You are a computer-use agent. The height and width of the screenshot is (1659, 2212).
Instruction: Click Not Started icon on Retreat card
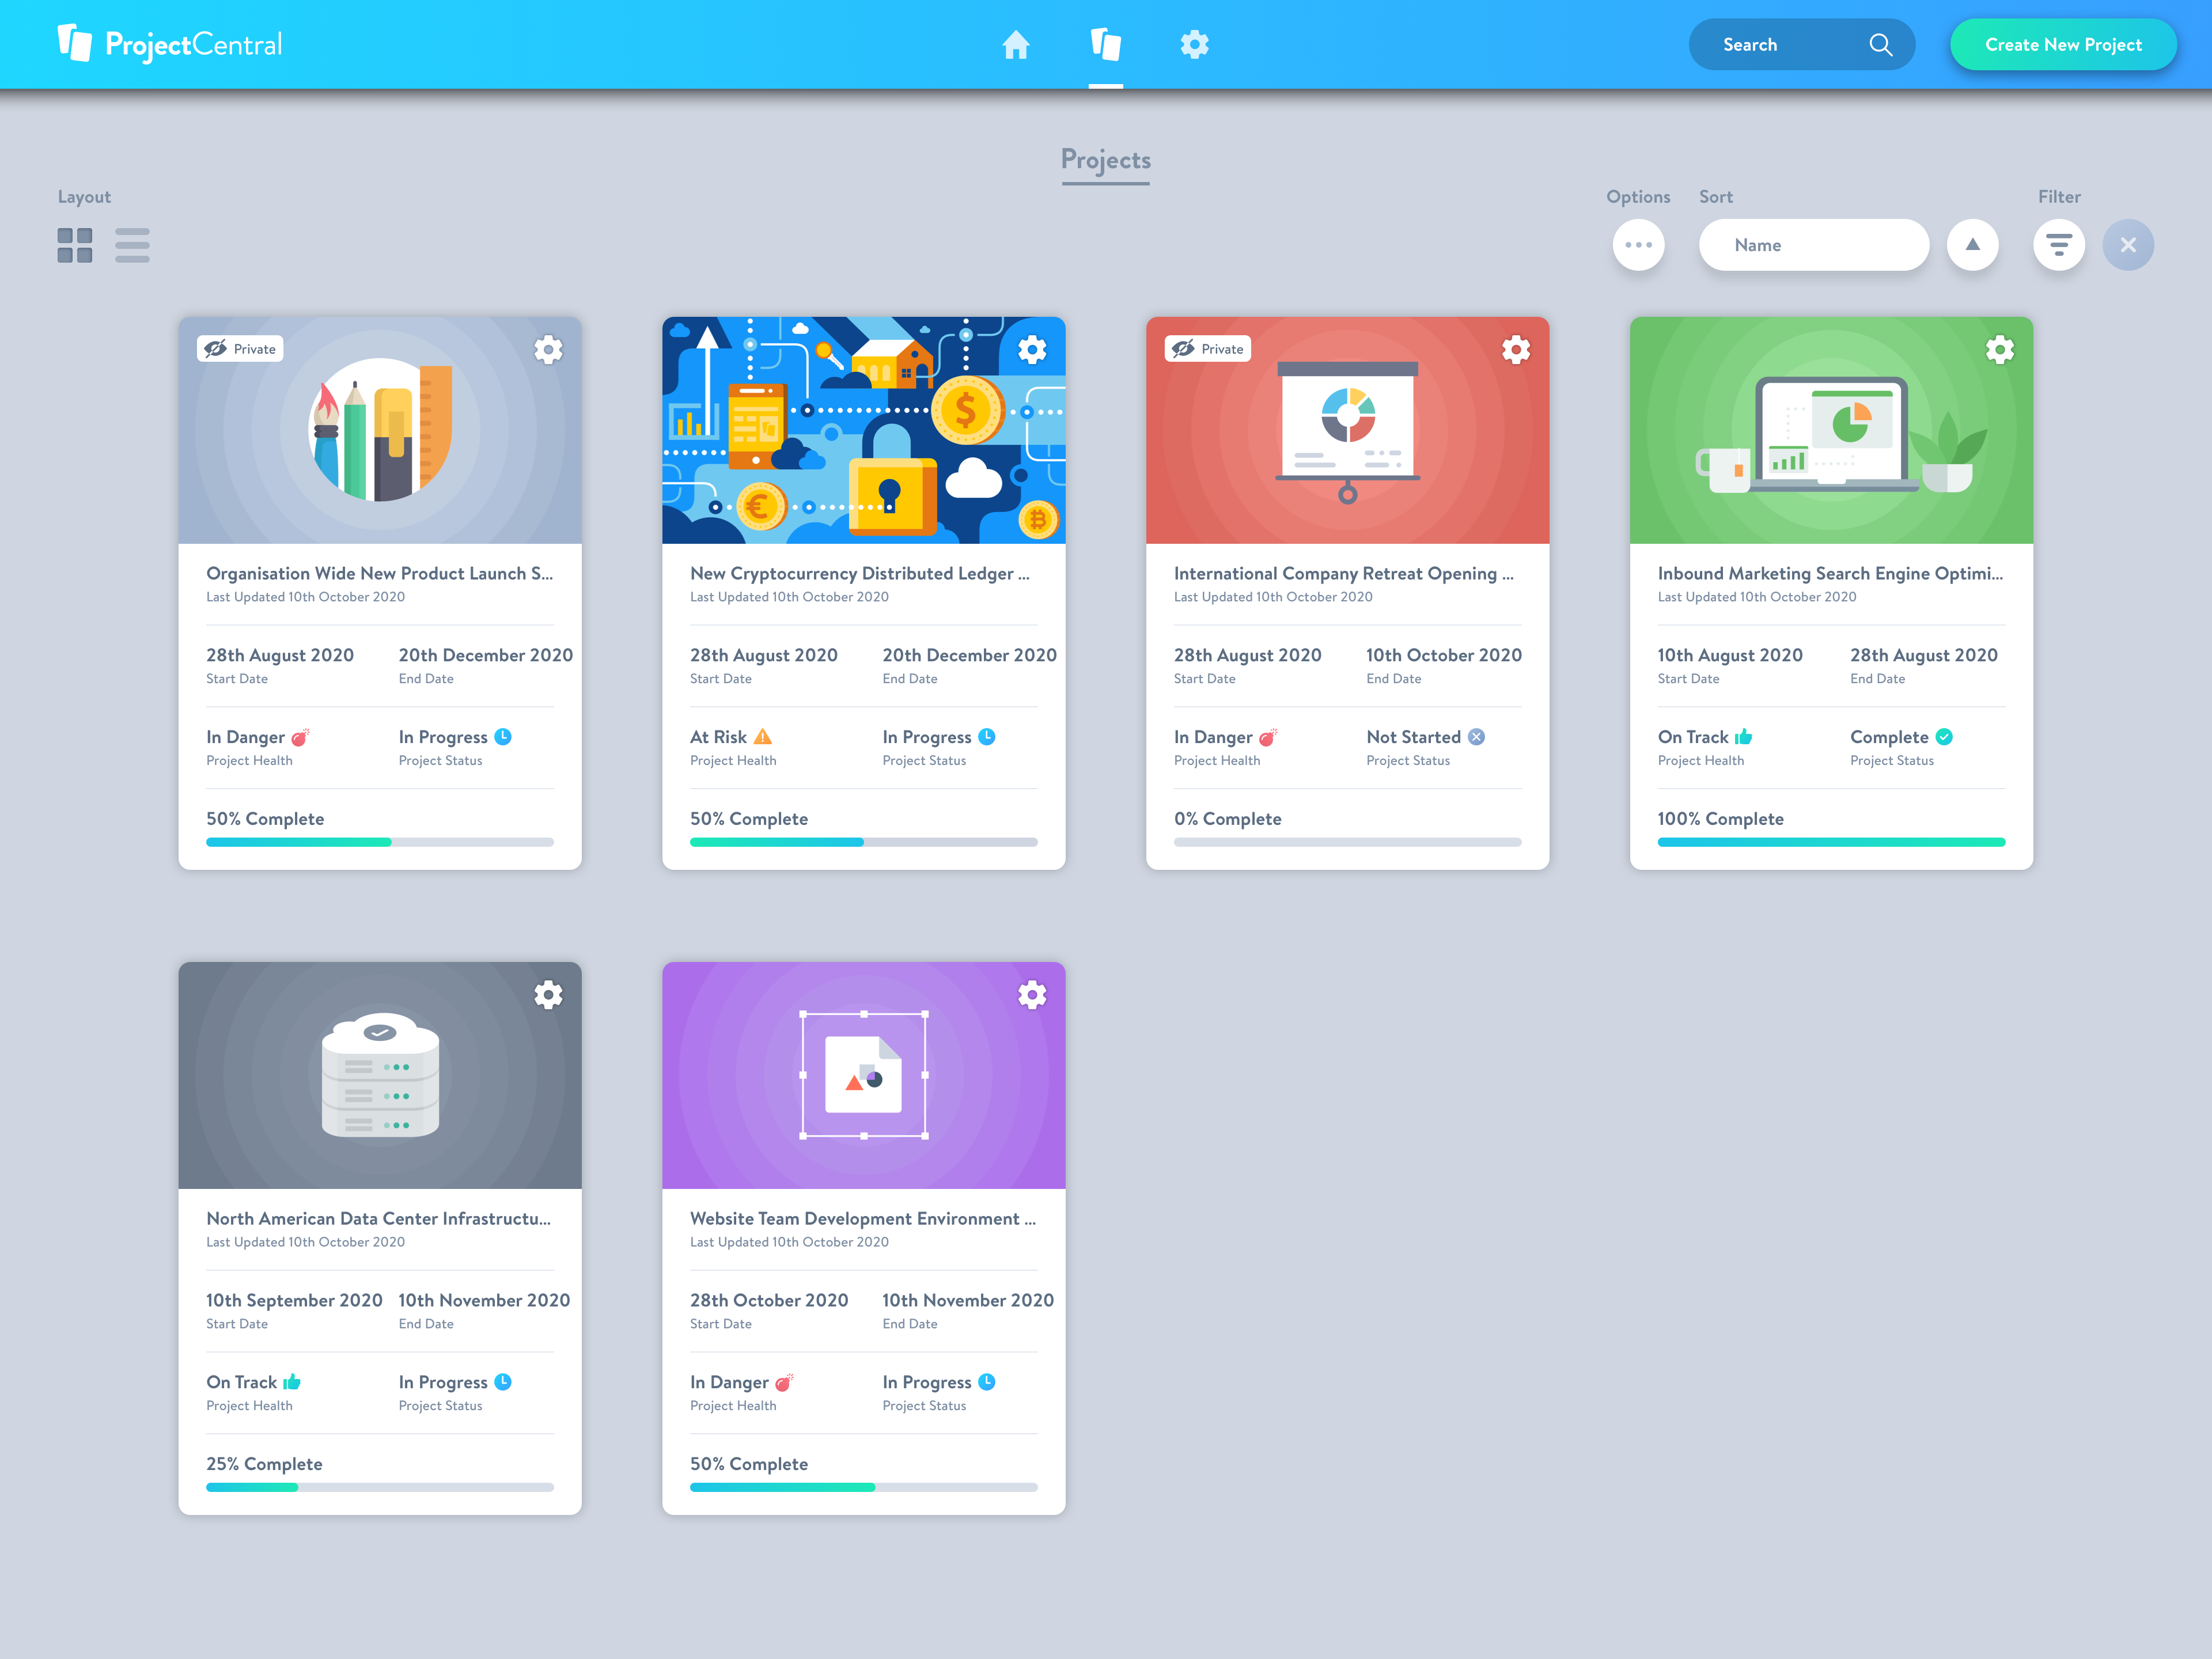click(x=1477, y=737)
